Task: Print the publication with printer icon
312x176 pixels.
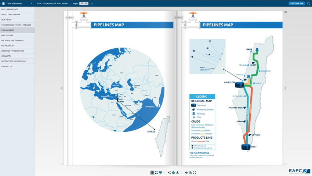Action: [x=173, y=173]
